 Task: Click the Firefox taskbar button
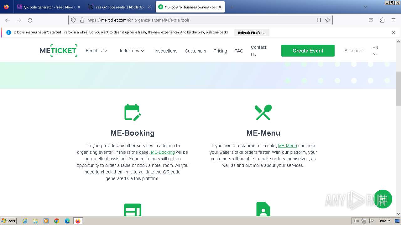[78, 221]
